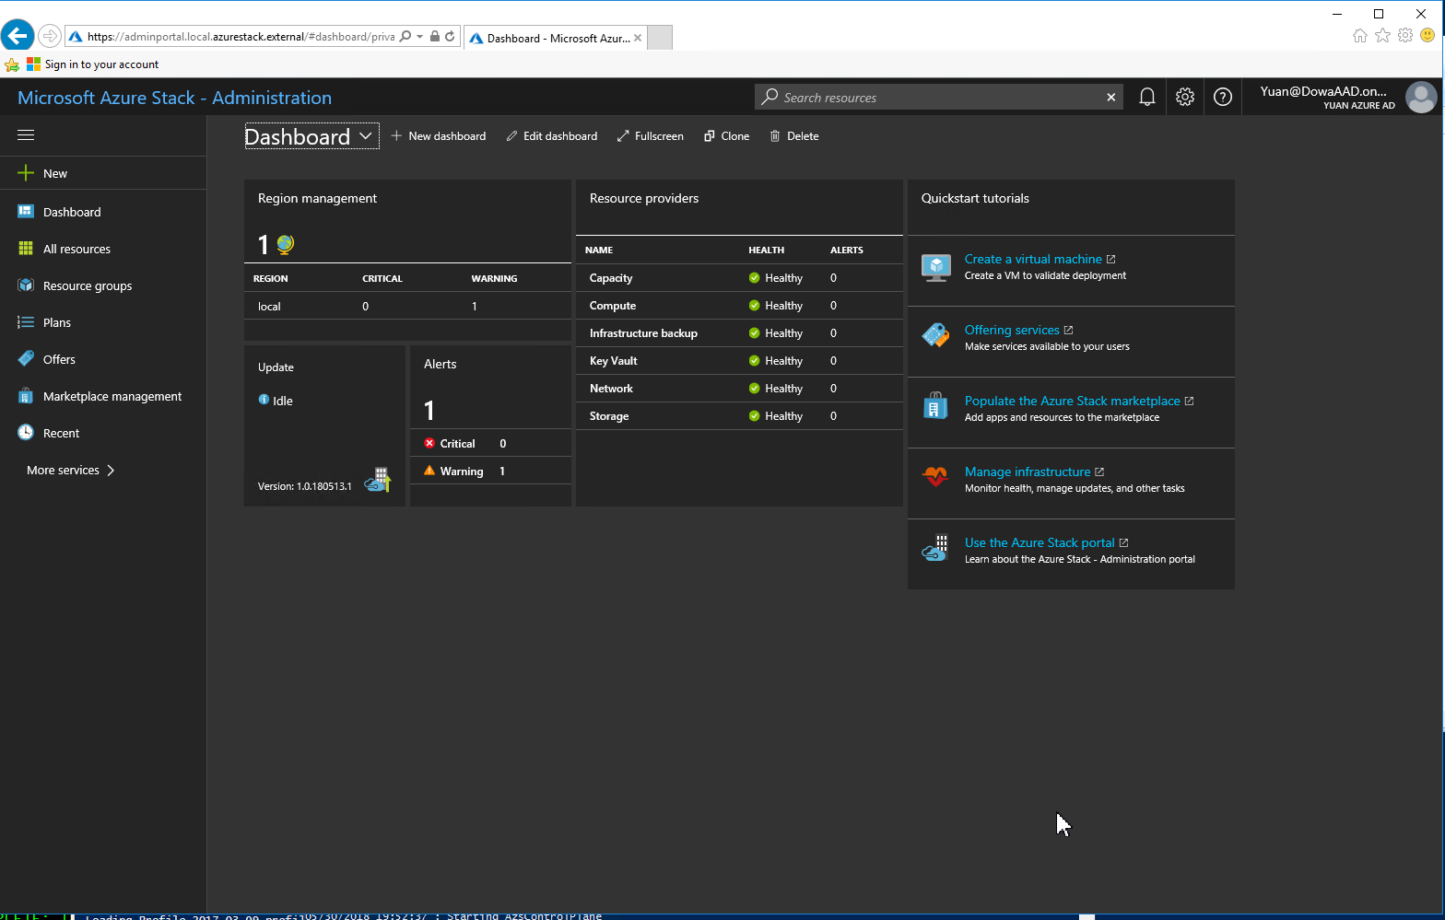1445x920 pixels.
Task: Open Recent clock icon in sidebar
Action: 26,433
